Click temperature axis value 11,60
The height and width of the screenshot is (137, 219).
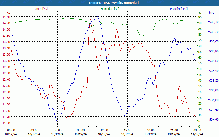(x=6, y=104)
